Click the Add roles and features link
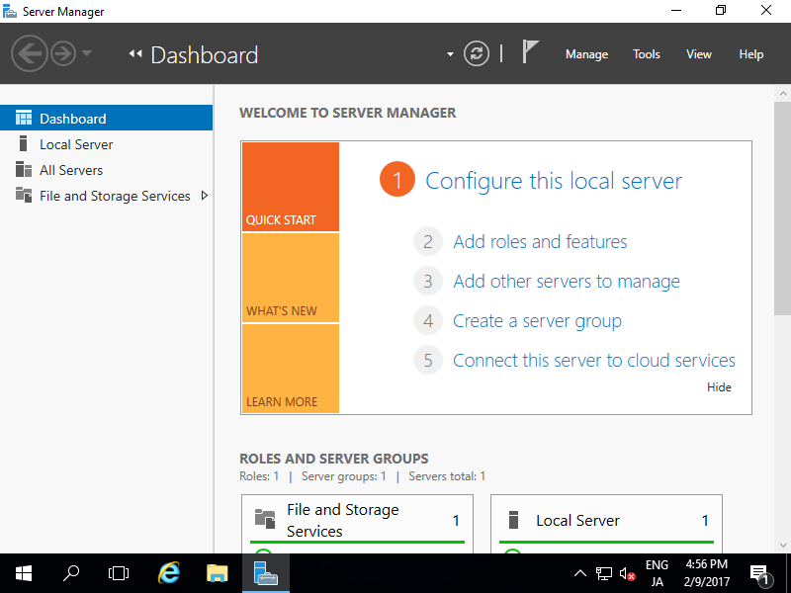This screenshot has height=593, width=791. 540,241
